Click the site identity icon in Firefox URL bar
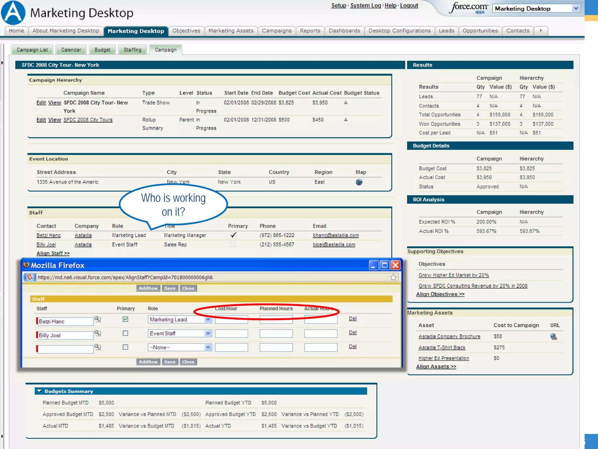The width and height of the screenshot is (598, 449). [x=29, y=277]
